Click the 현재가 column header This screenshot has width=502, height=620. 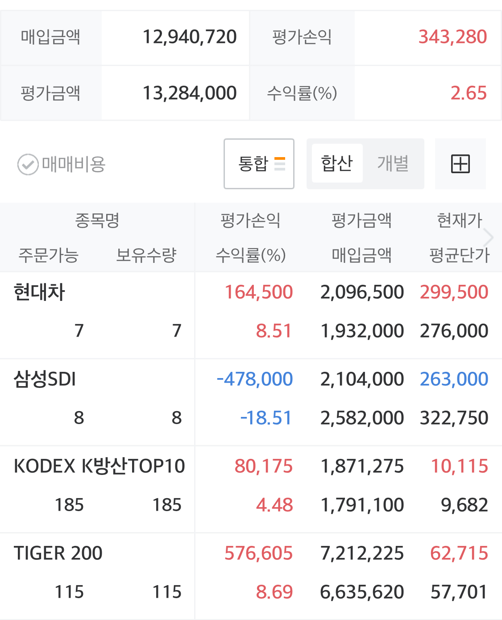click(x=459, y=220)
